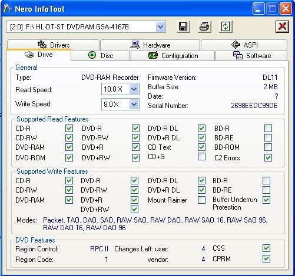This screenshot has height=276, width=295.
Task: Toggle the CD+G read checkbox
Action: [x=201, y=157]
